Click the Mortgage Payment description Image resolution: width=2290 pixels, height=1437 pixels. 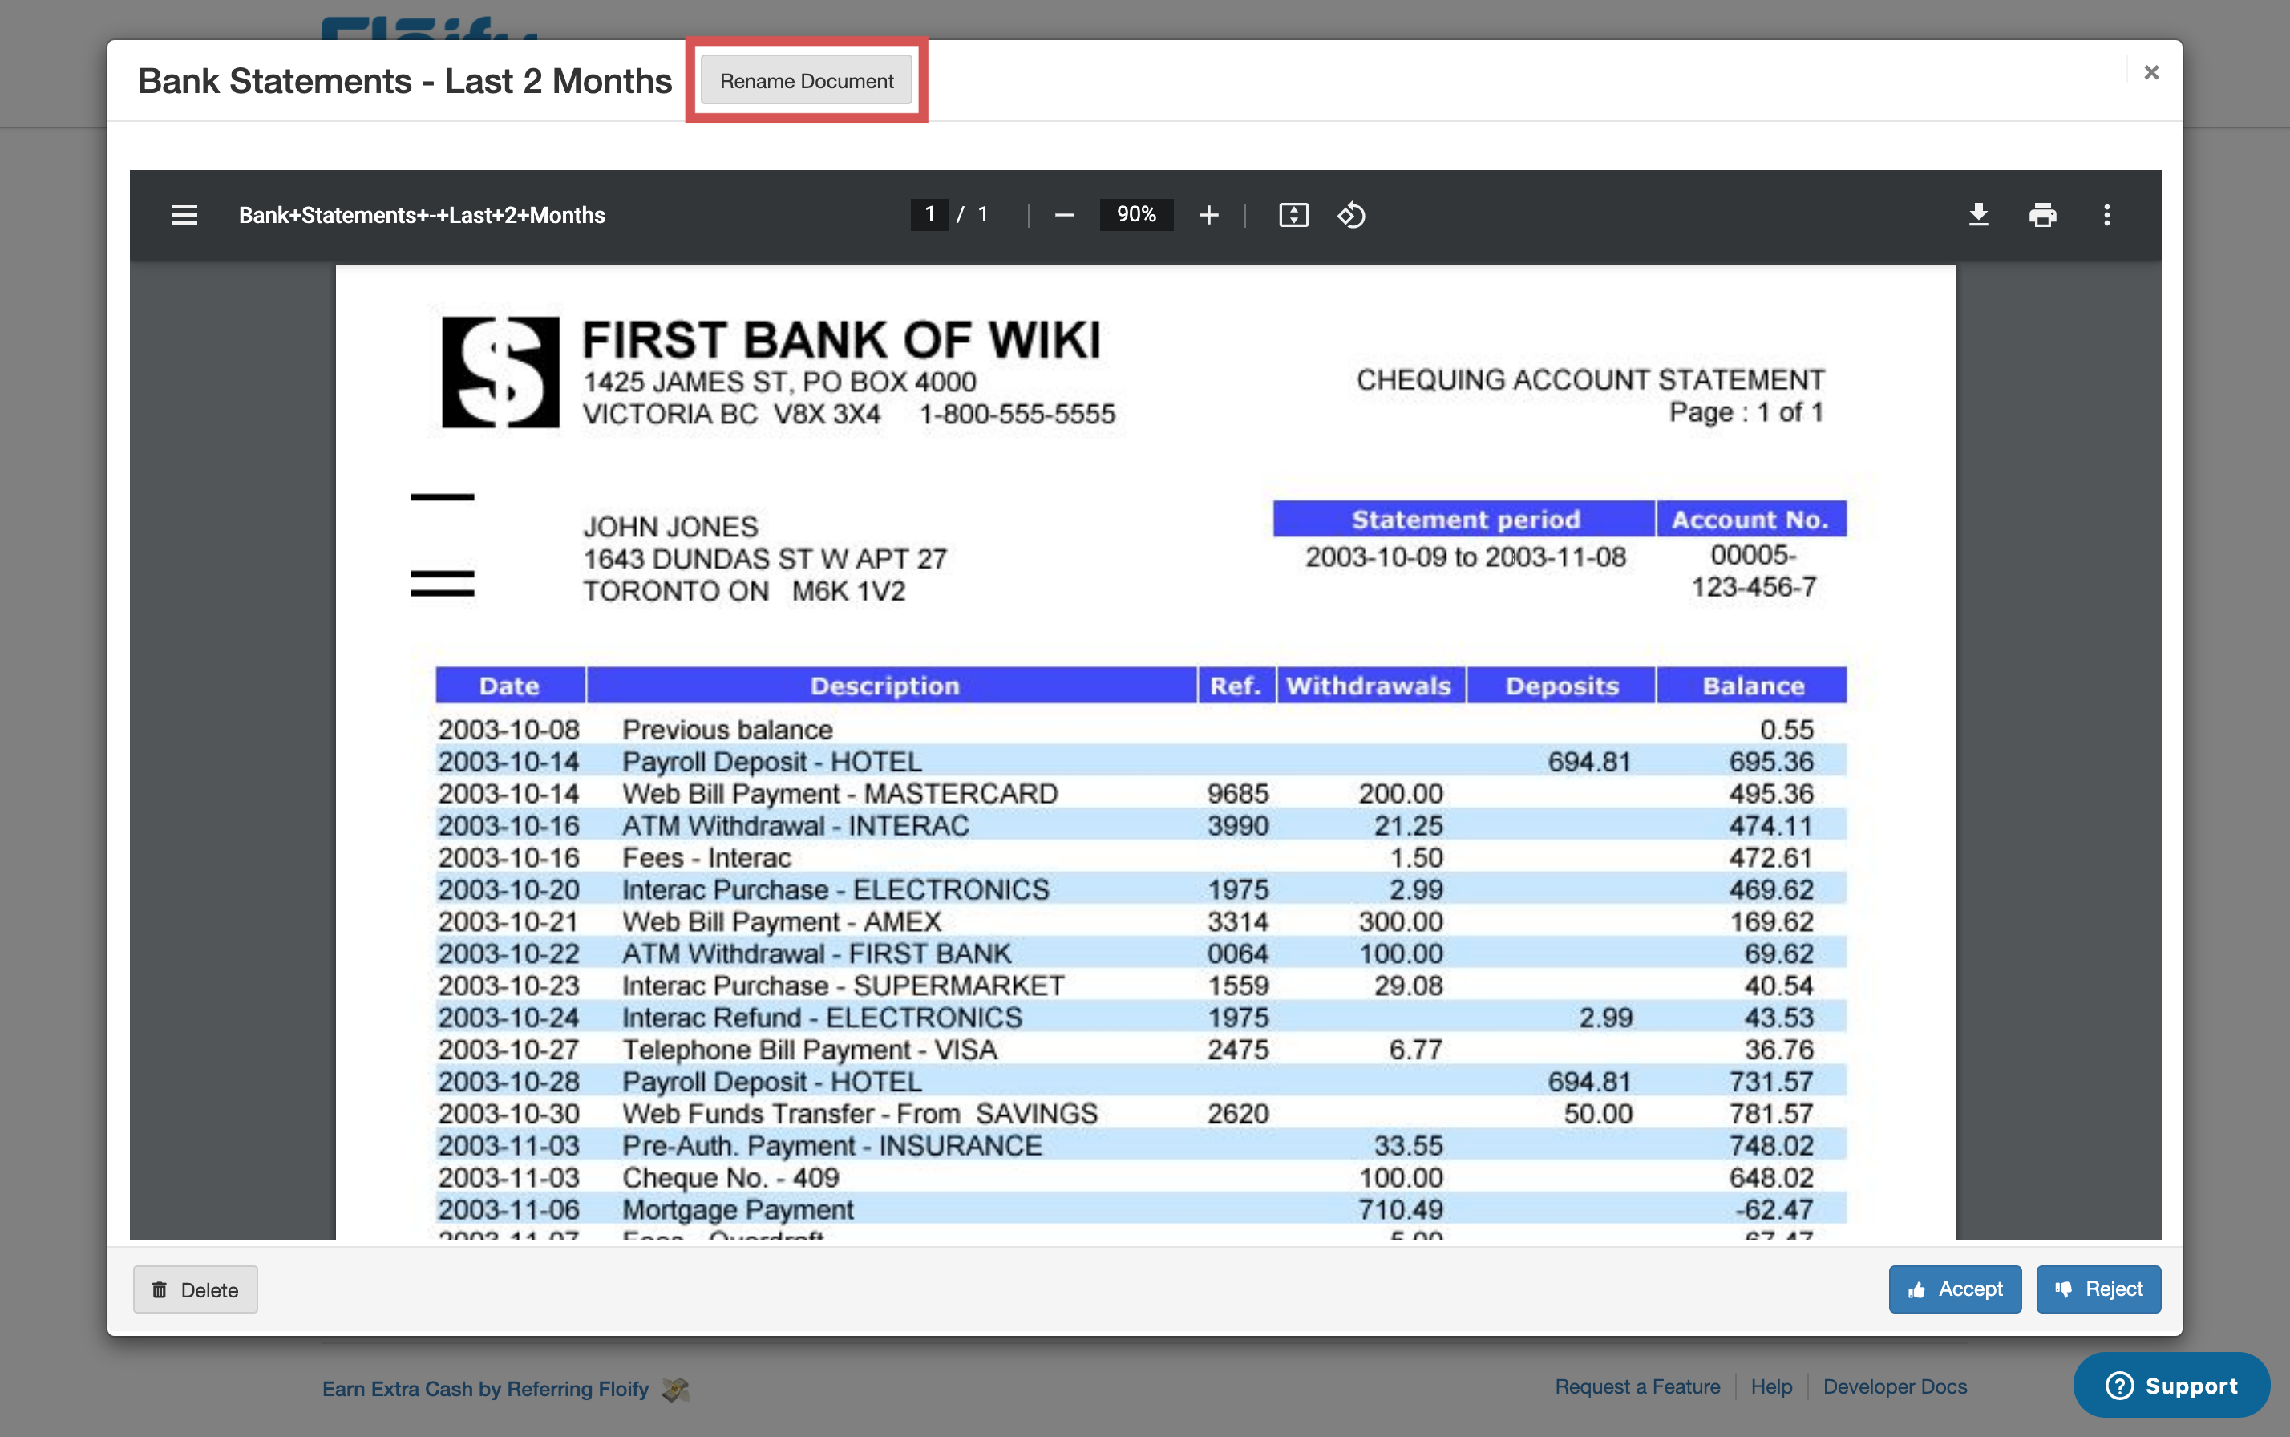[x=738, y=1209]
